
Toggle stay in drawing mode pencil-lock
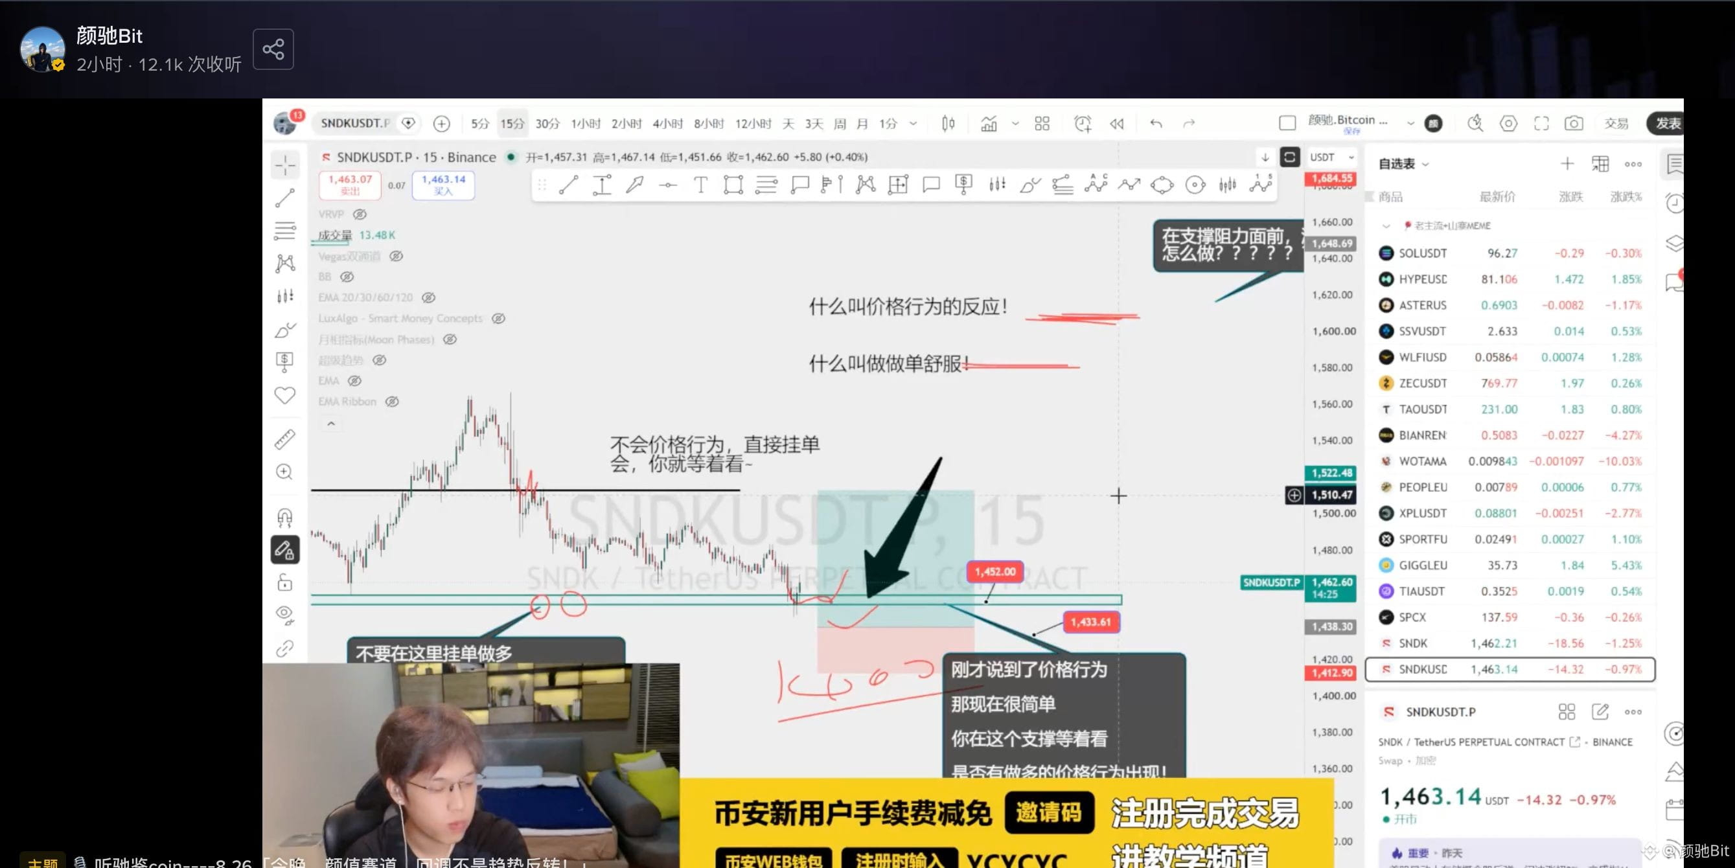285,550
